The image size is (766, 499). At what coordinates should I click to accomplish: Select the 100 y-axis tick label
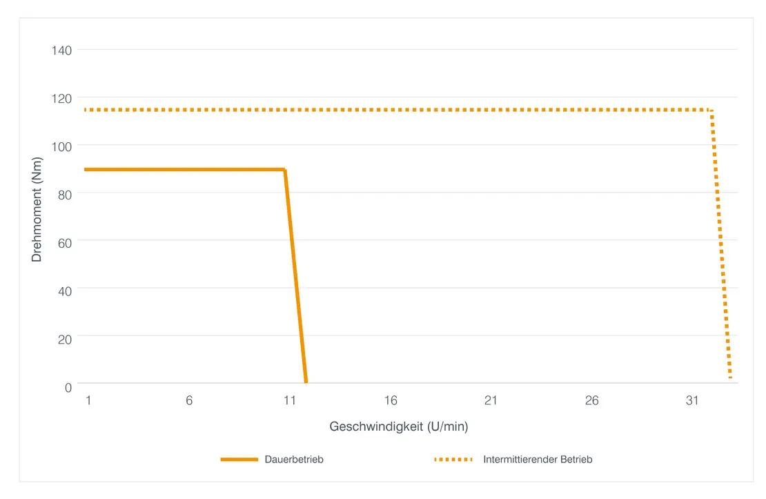pyautogui.click(x=62, y=146)
